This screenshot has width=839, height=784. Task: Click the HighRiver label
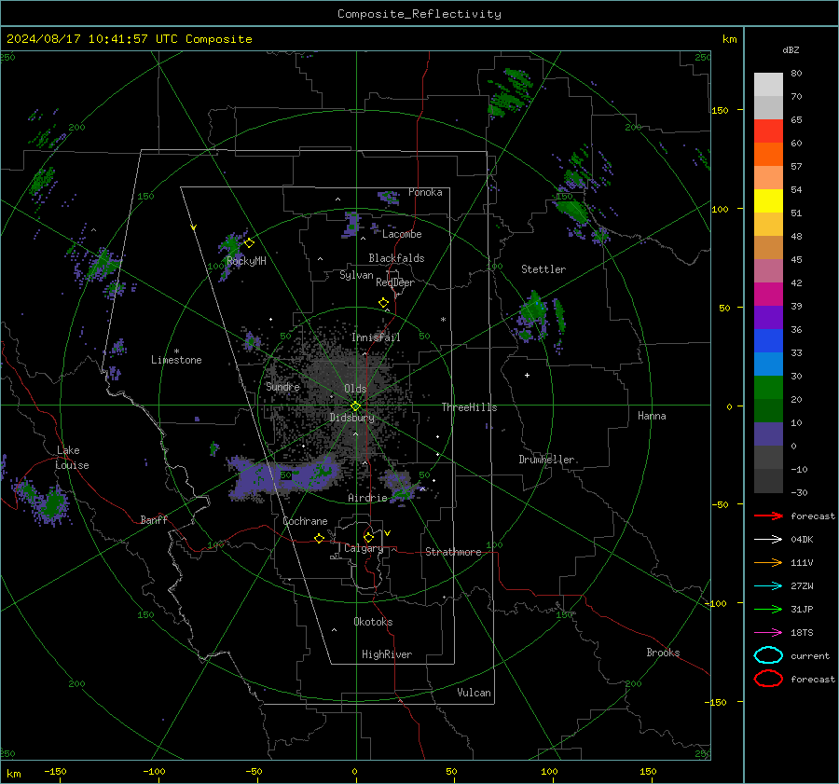click(387, 654)
